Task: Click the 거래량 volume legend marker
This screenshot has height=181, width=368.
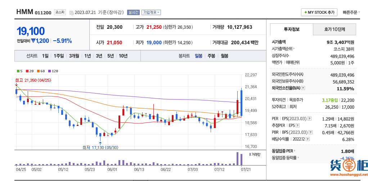Action: click(250, 154)
